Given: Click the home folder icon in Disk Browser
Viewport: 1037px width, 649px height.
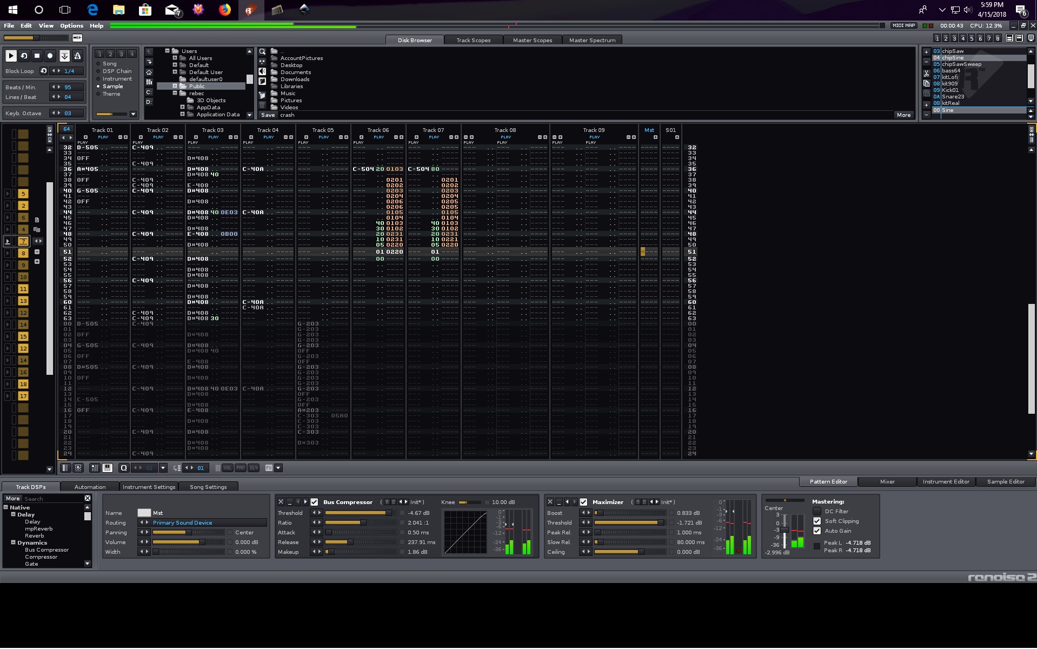Looking at the screenshot, I should (149, 72).
